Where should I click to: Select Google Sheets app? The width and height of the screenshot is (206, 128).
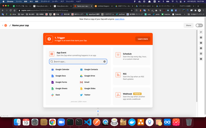[59, 89]
